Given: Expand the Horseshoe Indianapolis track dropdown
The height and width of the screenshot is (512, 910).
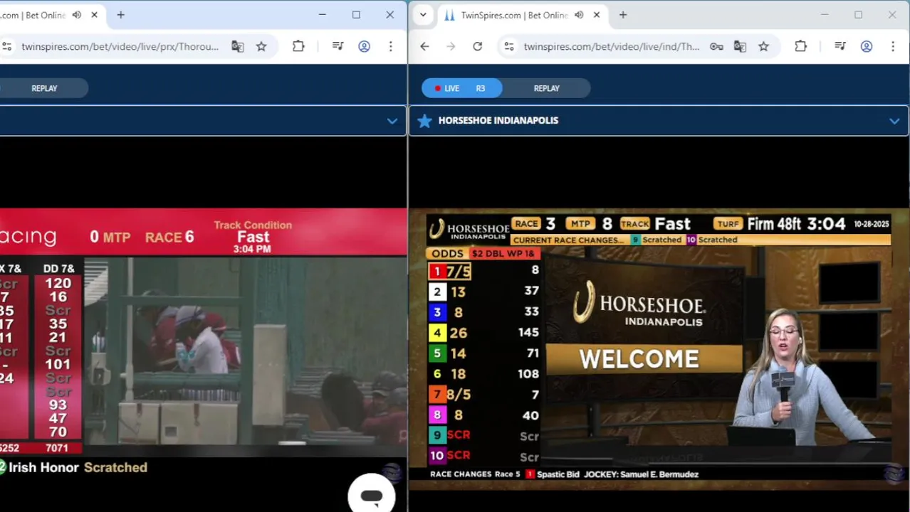Looking at the screenshot, I should pos(894,121).
